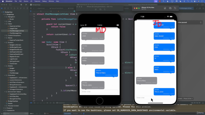Open the Bookmark navigator icon
This screenshot has height=115, width=205.
point(8,8)
